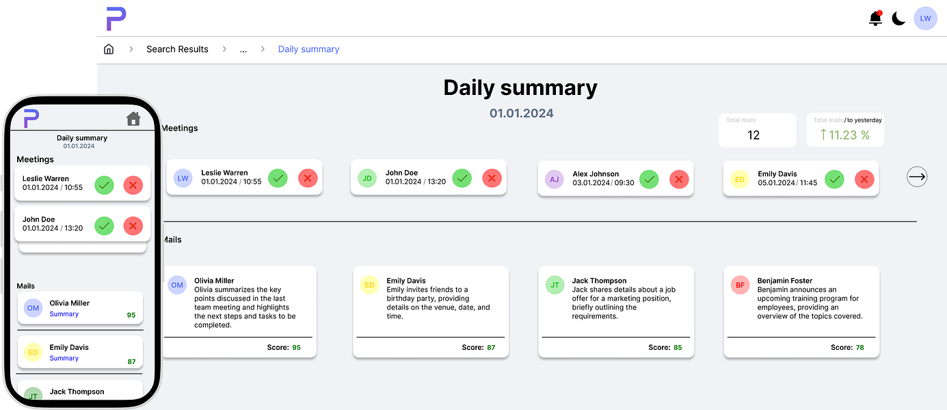Toggle dark mode moon icon

tap(899, 19)
